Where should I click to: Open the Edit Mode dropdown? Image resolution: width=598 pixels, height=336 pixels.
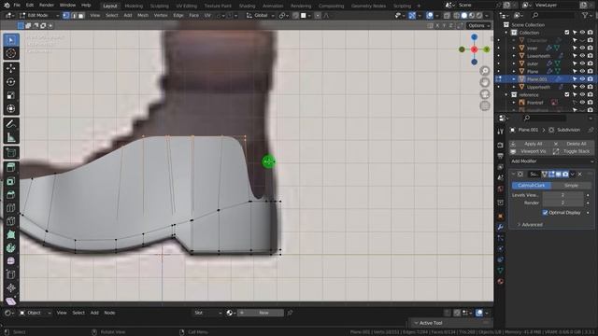point(38,16)
